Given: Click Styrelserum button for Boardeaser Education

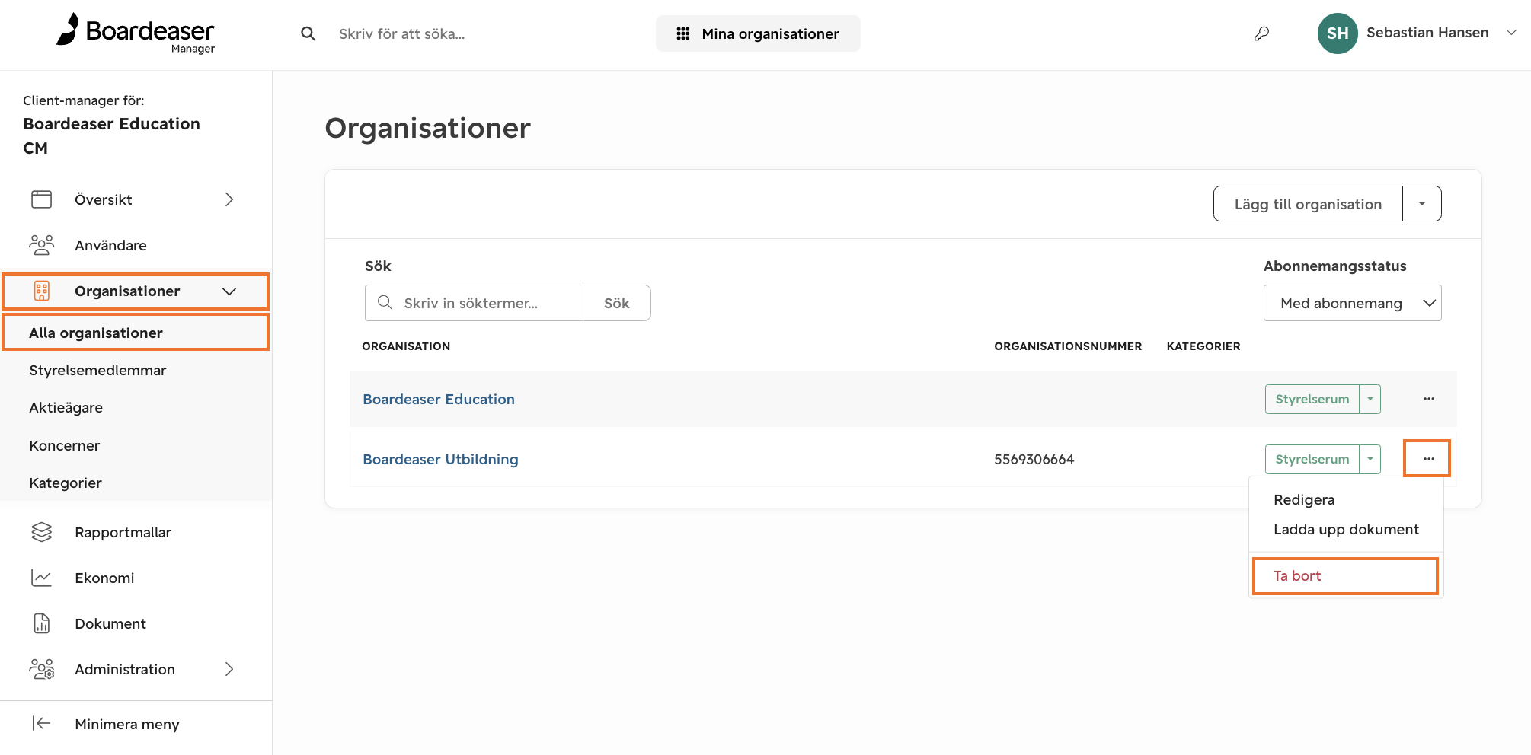Looking at the screenshot, I should coord(1312,399).
